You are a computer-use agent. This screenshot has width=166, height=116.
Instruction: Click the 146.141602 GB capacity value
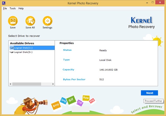coord(109,70)
